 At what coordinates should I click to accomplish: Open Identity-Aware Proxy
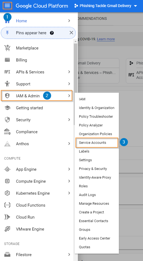[97, 178]
